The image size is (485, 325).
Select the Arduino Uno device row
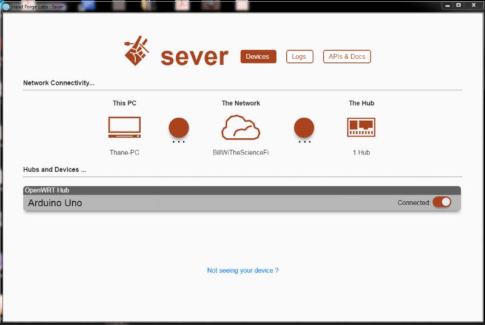tap(242, 203)
